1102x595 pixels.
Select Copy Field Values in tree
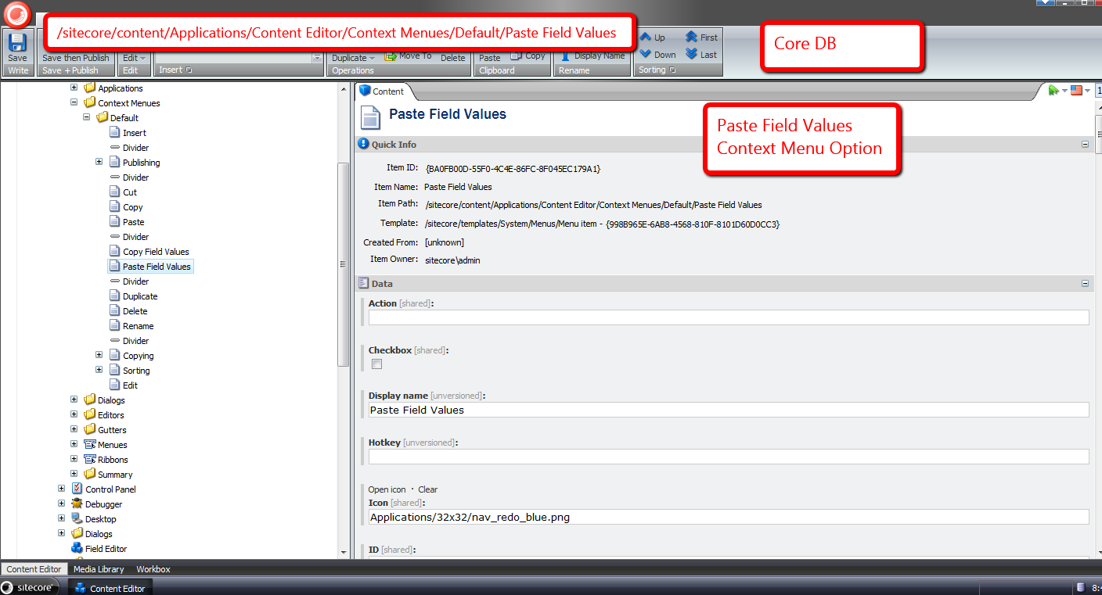coord(156,252)
